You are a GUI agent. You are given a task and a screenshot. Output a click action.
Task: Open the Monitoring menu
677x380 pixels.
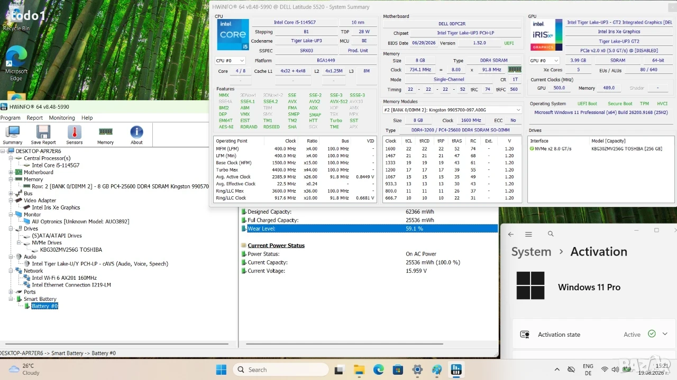pos(62,118)
